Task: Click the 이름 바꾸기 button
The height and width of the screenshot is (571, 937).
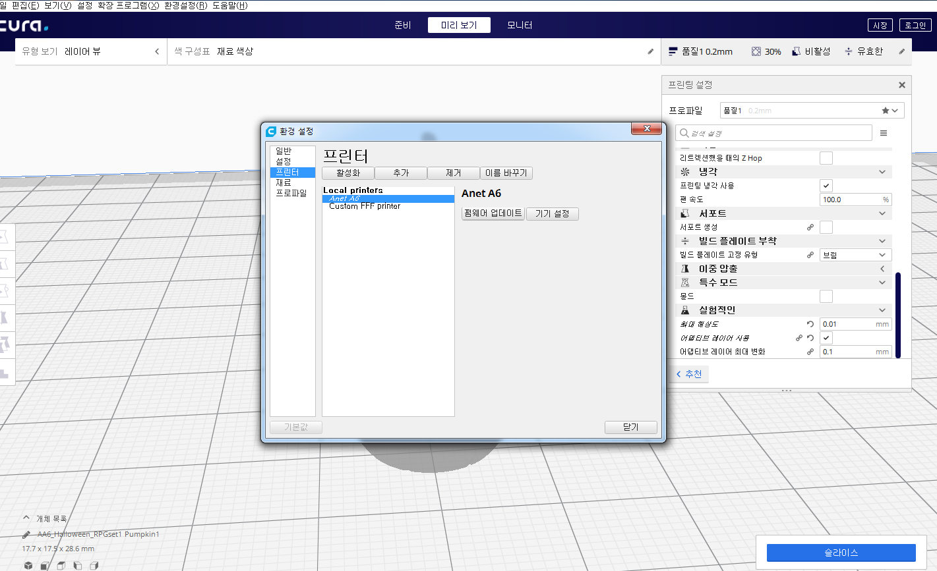Action: 506,173
